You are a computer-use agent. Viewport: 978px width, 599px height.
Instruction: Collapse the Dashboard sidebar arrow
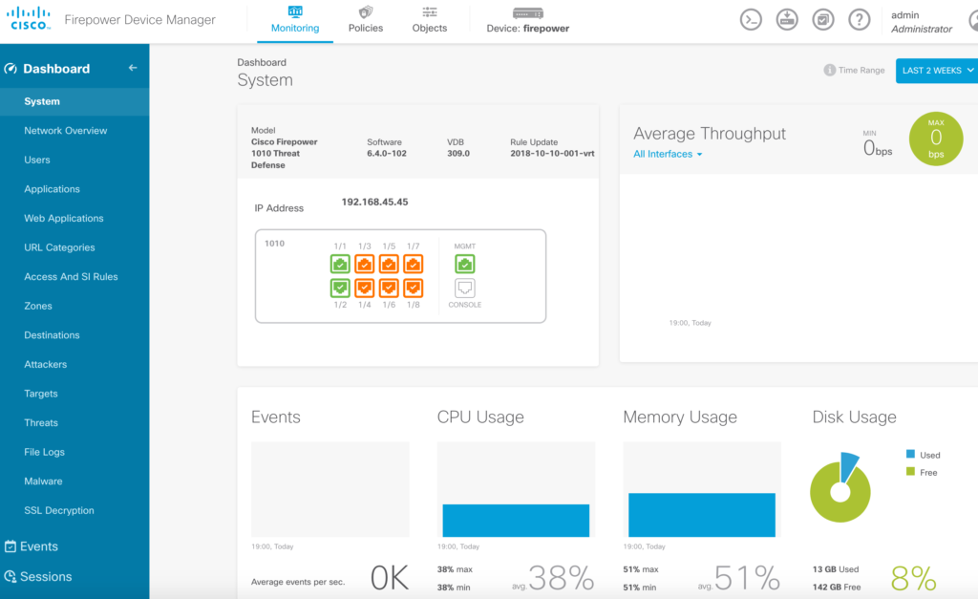point(133,68)
